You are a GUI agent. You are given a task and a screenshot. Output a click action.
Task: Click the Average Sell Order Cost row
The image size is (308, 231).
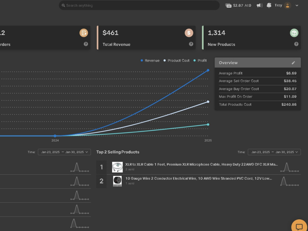point(257,81)
